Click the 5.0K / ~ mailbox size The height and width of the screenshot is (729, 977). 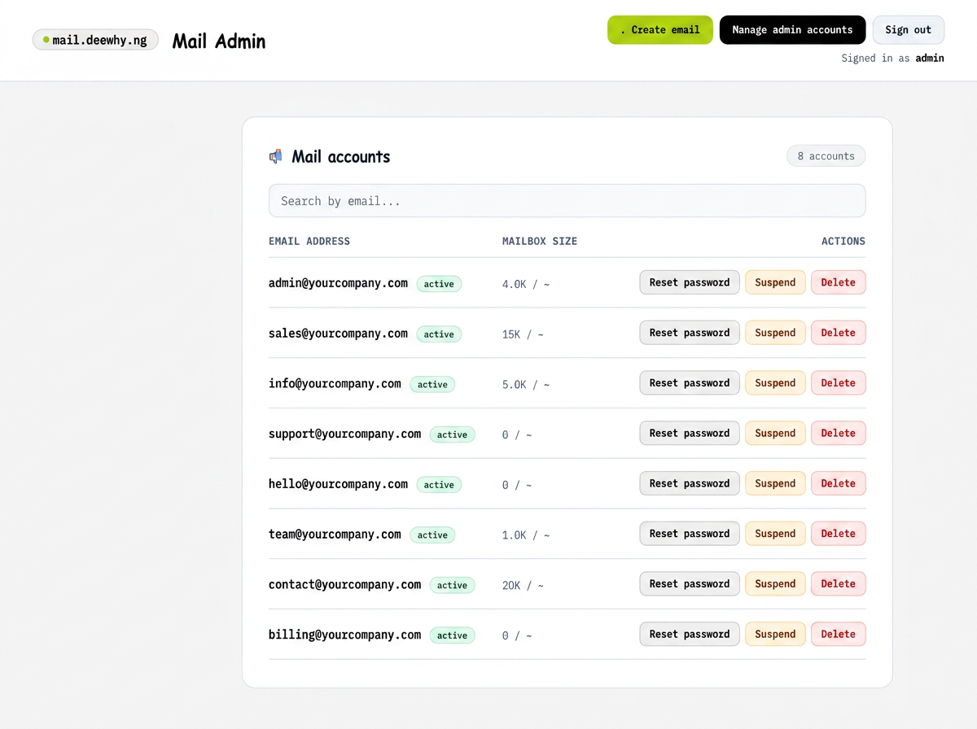coord(526,385)
